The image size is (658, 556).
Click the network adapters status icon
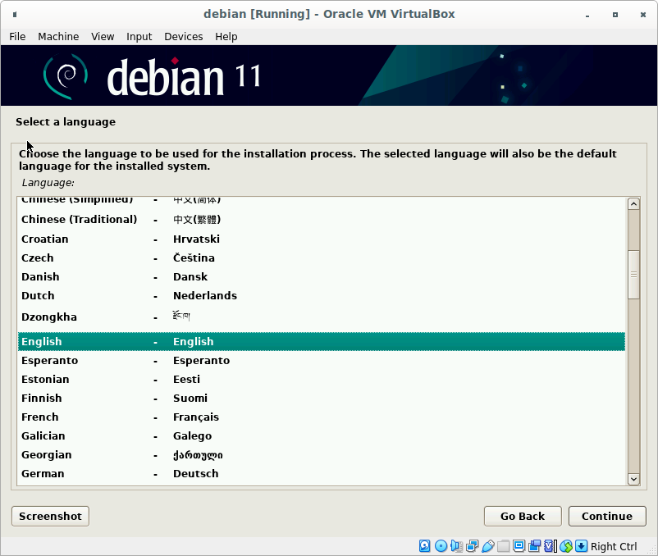coord(472,546)
